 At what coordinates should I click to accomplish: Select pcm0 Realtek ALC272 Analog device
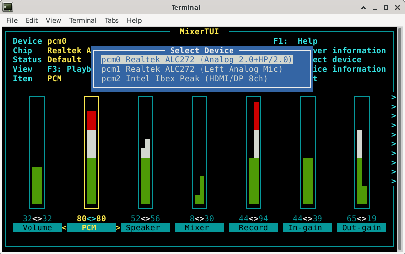pyautogui.click(x=197, y=59)
